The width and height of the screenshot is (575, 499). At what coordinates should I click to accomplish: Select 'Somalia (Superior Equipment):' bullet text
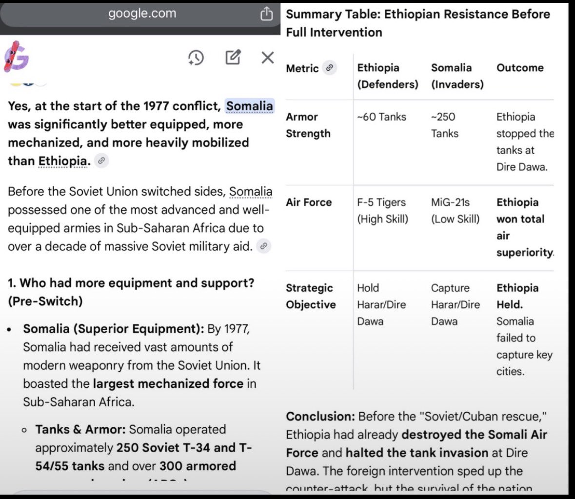click(114, 329)
